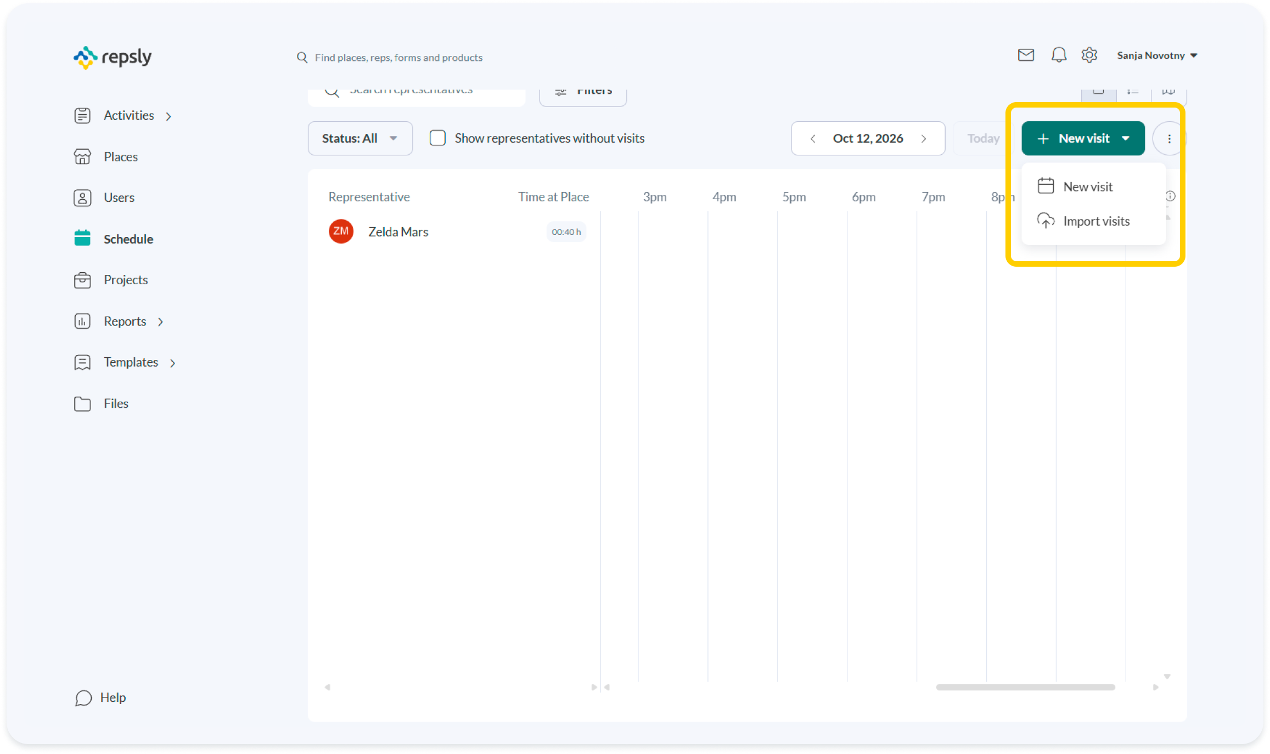Toggle Show representatives without visits checkbox

tap(437, 138)
